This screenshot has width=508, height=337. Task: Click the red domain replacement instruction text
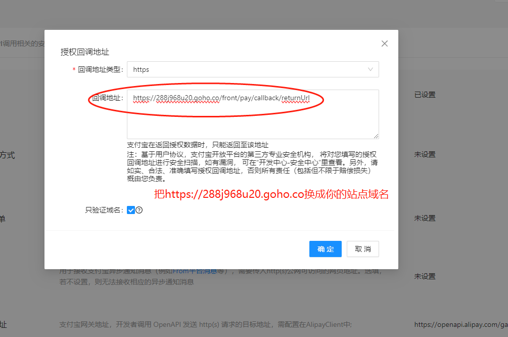(271, 194)
